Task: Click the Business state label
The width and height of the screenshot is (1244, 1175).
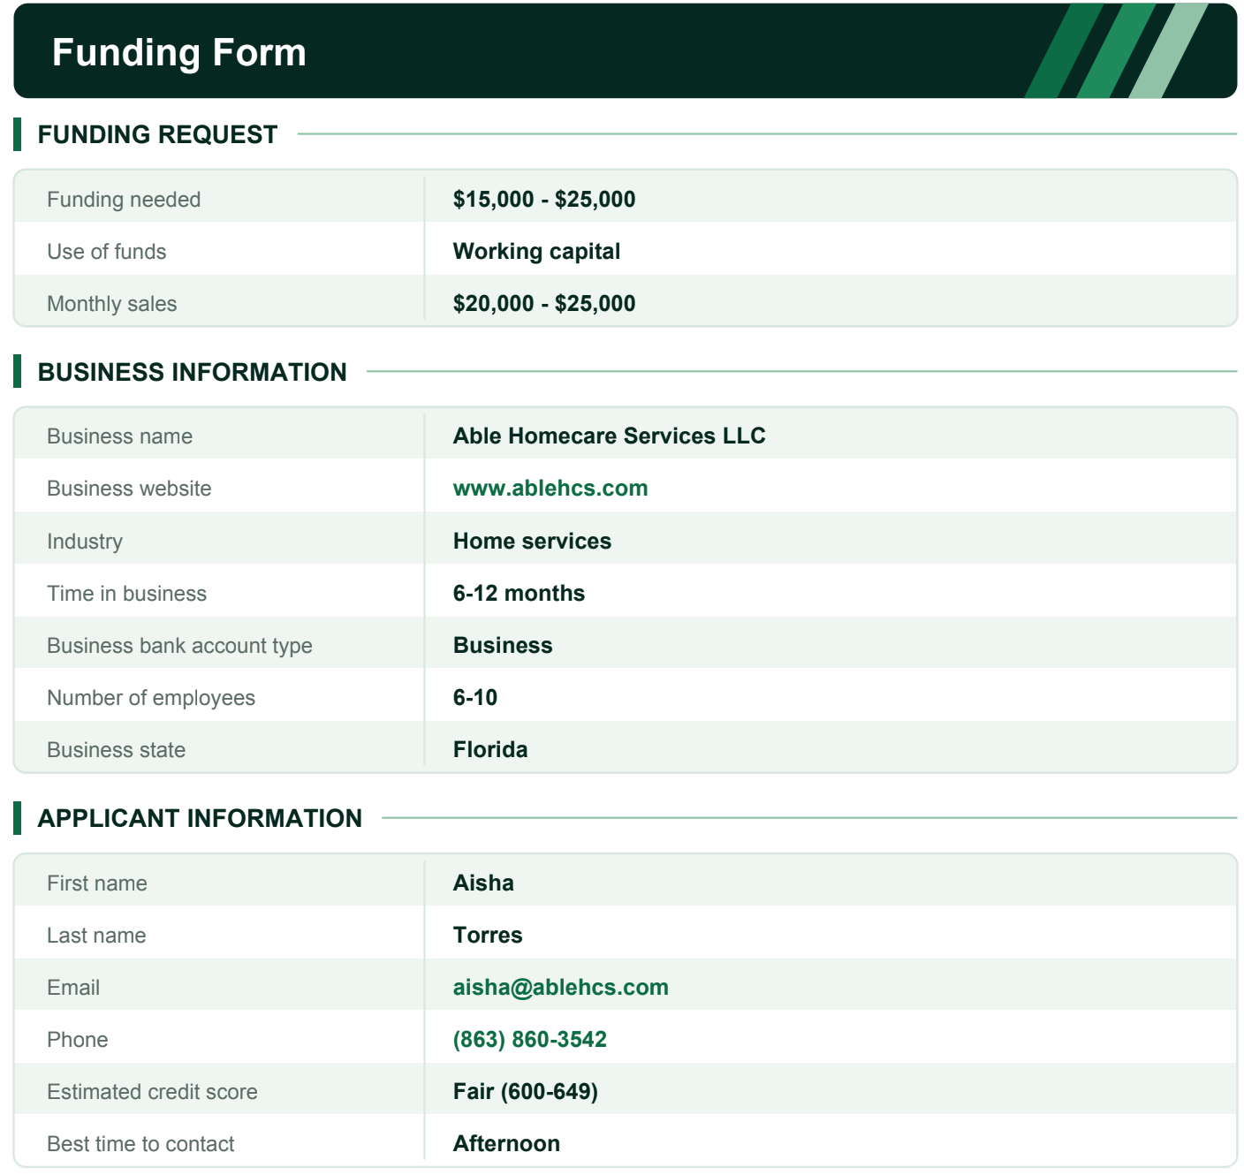Action: (117, 750)
